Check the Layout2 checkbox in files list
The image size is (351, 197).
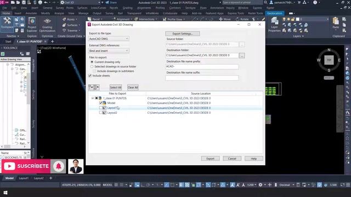(101, 113)
